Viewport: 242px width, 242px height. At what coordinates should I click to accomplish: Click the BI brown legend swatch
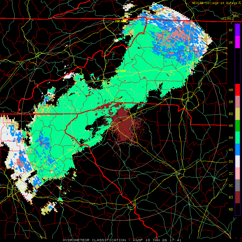(237, 197)
